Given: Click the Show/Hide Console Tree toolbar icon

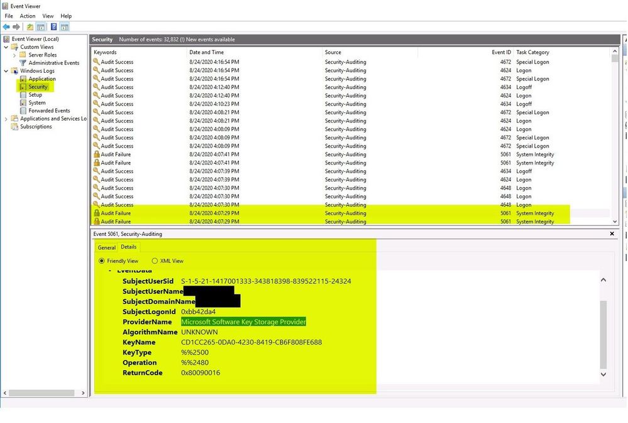Looking at the screenshot, I should point(40,27).
